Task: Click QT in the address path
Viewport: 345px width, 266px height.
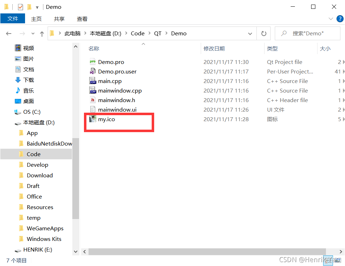Action: 158,34
